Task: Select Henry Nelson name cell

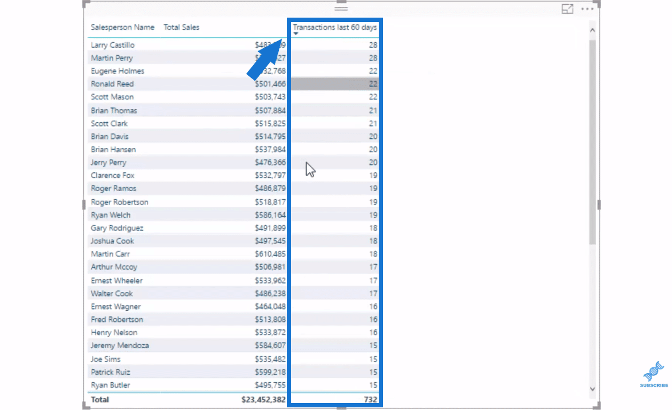Action: coord(114,332)
